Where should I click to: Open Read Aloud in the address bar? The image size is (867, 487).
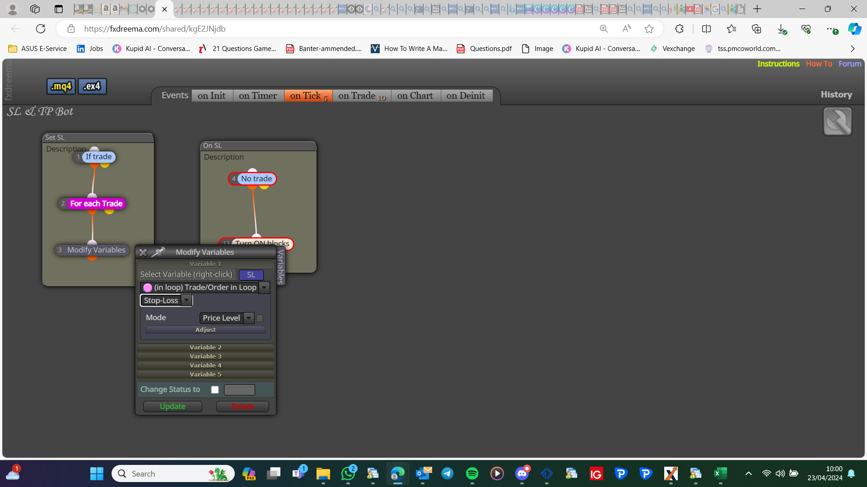pos(626,29)
